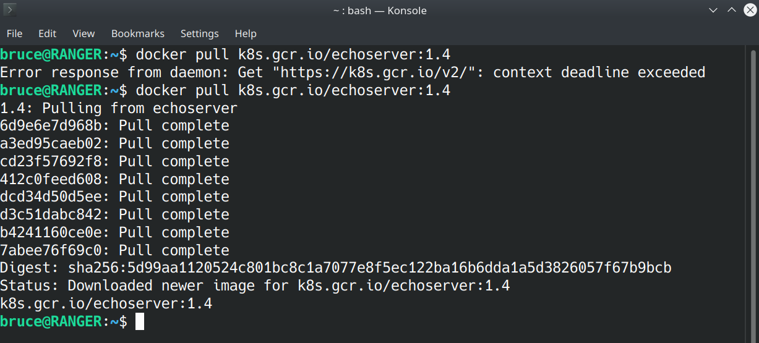Click the Konsole terminal icon in title bar
The height and width of the screenshot is (343, 759).
coord(11,10)
